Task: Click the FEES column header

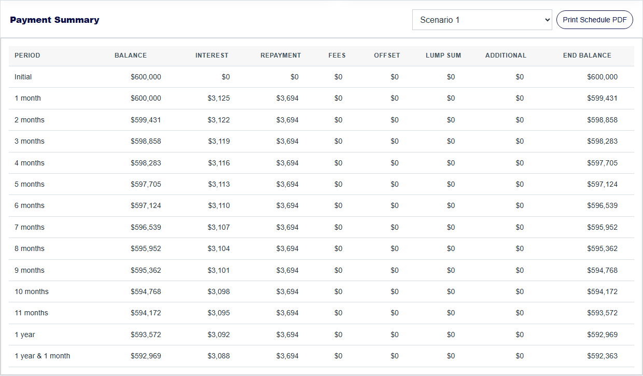Action: (x=337, y=55)
